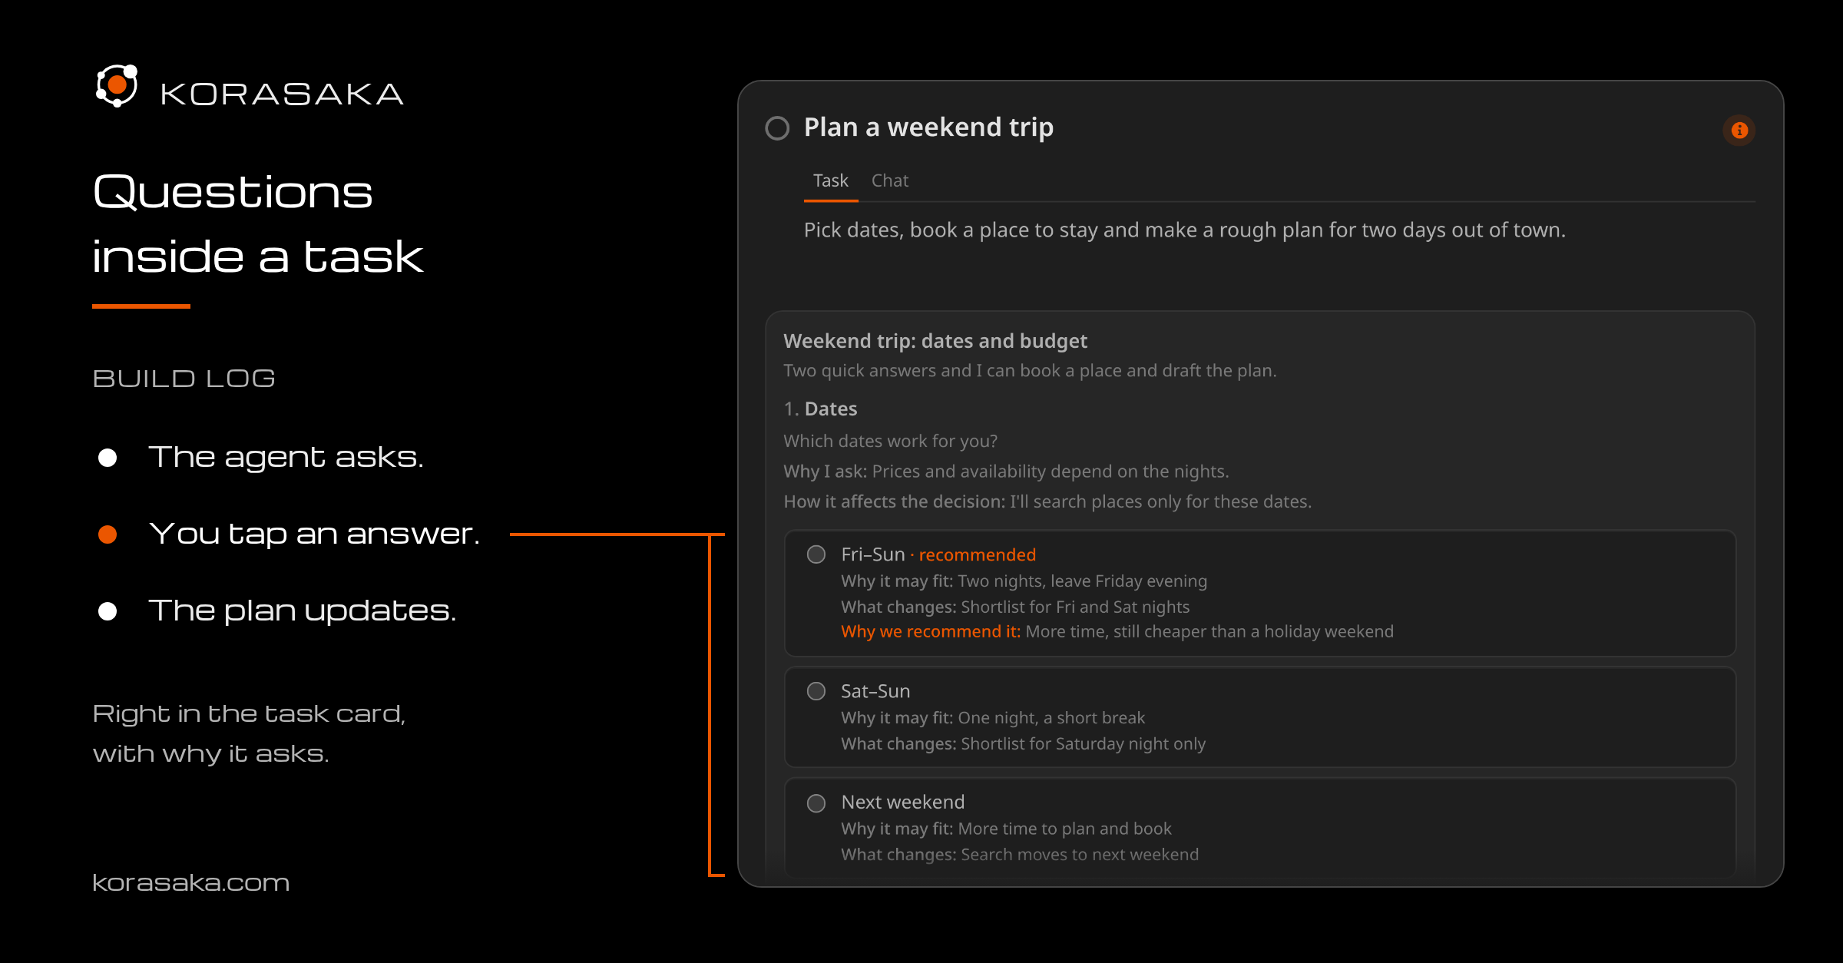Select the Next weekend radio option
The image size is (1843, 963).
[816, 803]
